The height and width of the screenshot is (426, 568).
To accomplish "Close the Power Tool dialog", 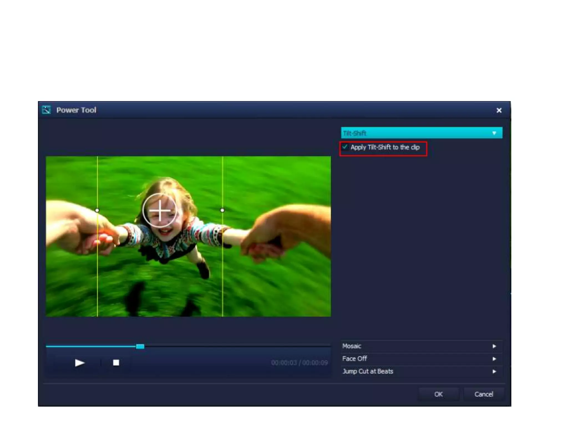I will click(499, 110).
